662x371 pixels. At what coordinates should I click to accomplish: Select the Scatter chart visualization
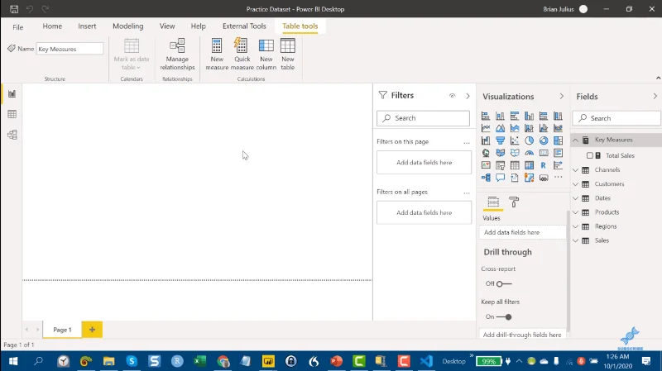[x=515, y=140]
